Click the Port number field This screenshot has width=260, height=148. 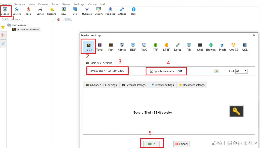point(240,71)
